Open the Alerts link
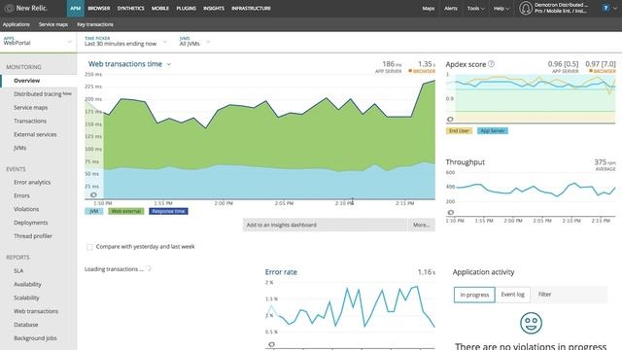 click(451, 9)
